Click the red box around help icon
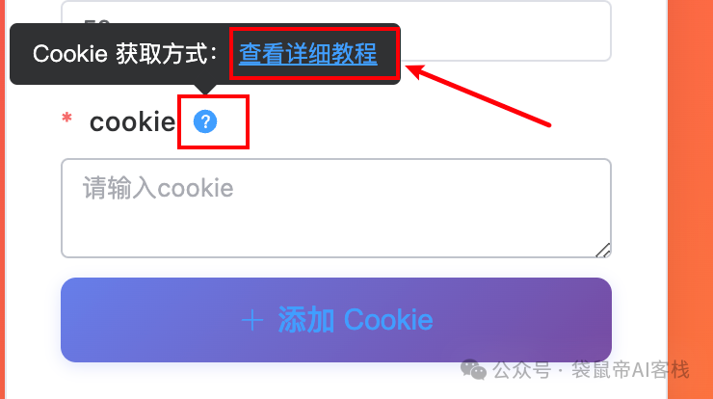This screenshot has width=713, height=399. [x=213, y=121]
